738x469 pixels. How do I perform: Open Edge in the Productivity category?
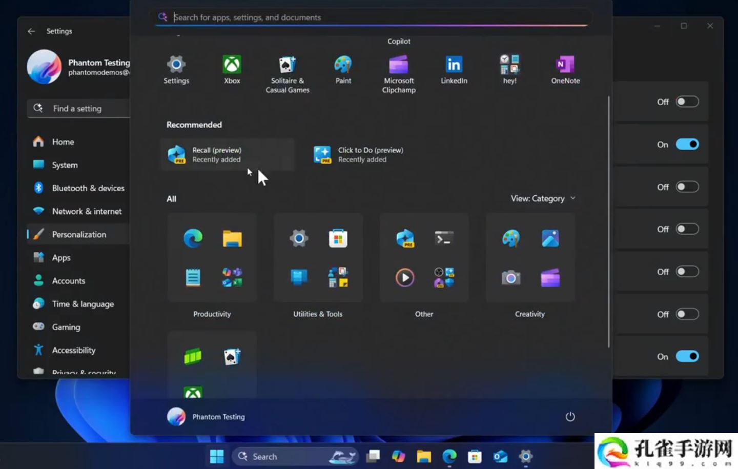pyautogui.click(x=193, y=238)
